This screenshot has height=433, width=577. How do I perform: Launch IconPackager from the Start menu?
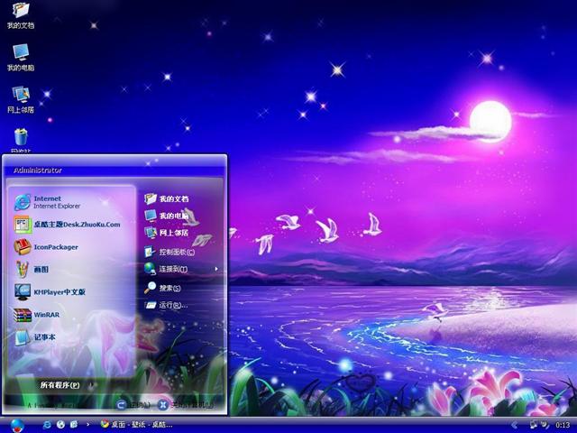point(56,246)
